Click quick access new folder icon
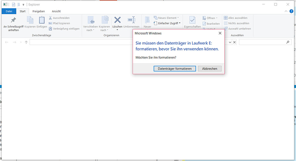Image resolution: width=296 pixels, height=161 pixels. 19,5
